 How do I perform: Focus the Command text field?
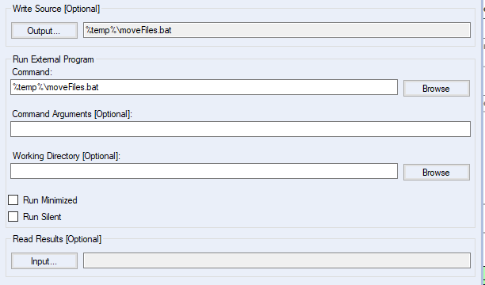coord(204,87)
